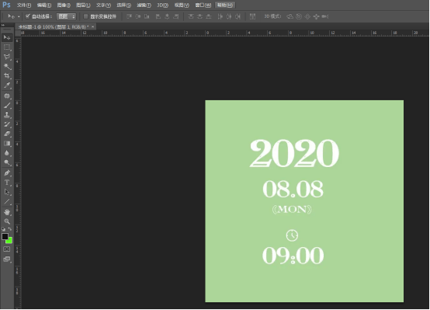This screenshot has height=310, width=430.
Task: Select the Hand tool
Action: (7, 212)
